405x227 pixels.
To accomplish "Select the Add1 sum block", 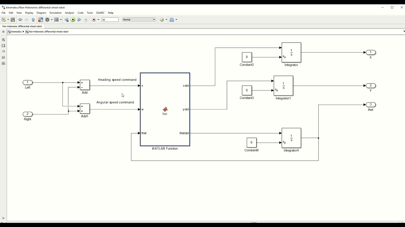I will click(85, 109).
